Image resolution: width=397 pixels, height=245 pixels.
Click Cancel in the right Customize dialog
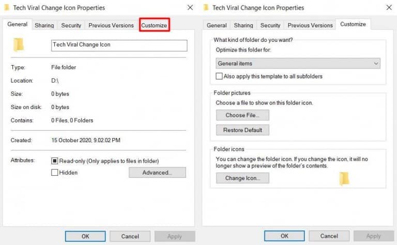(x=329, y=236)
